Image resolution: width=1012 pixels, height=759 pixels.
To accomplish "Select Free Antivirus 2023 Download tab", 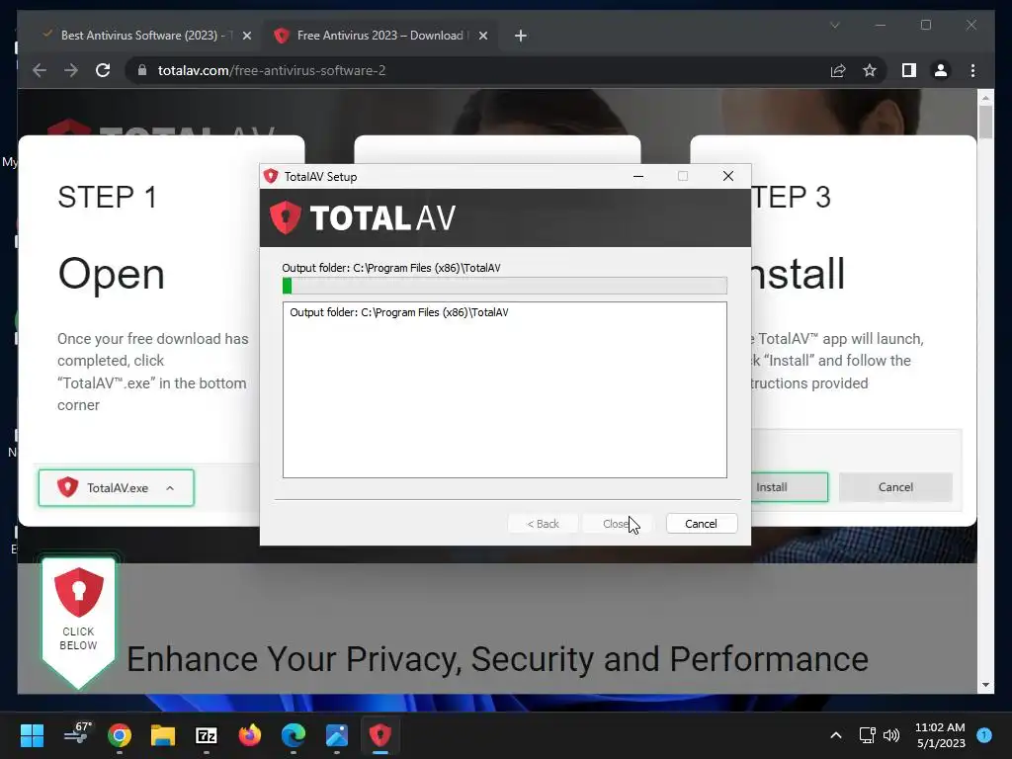I will [x=380, y=36].
